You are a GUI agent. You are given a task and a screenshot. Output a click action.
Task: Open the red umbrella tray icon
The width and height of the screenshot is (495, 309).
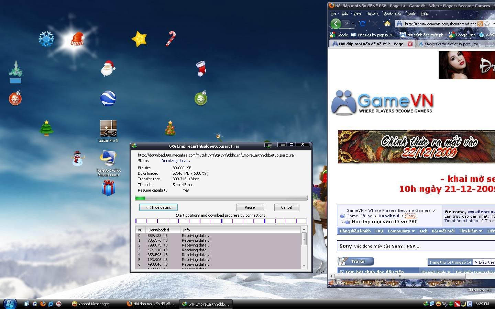457,304
